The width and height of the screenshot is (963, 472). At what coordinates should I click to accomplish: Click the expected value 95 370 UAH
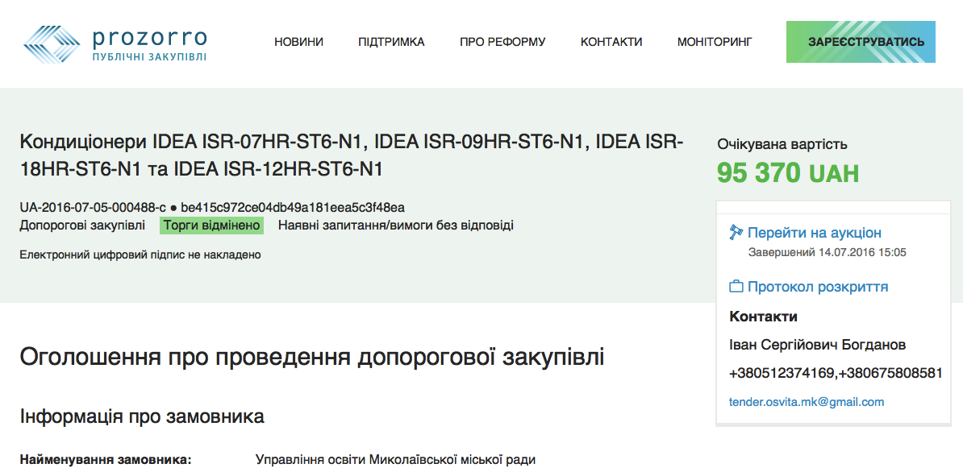787,173
